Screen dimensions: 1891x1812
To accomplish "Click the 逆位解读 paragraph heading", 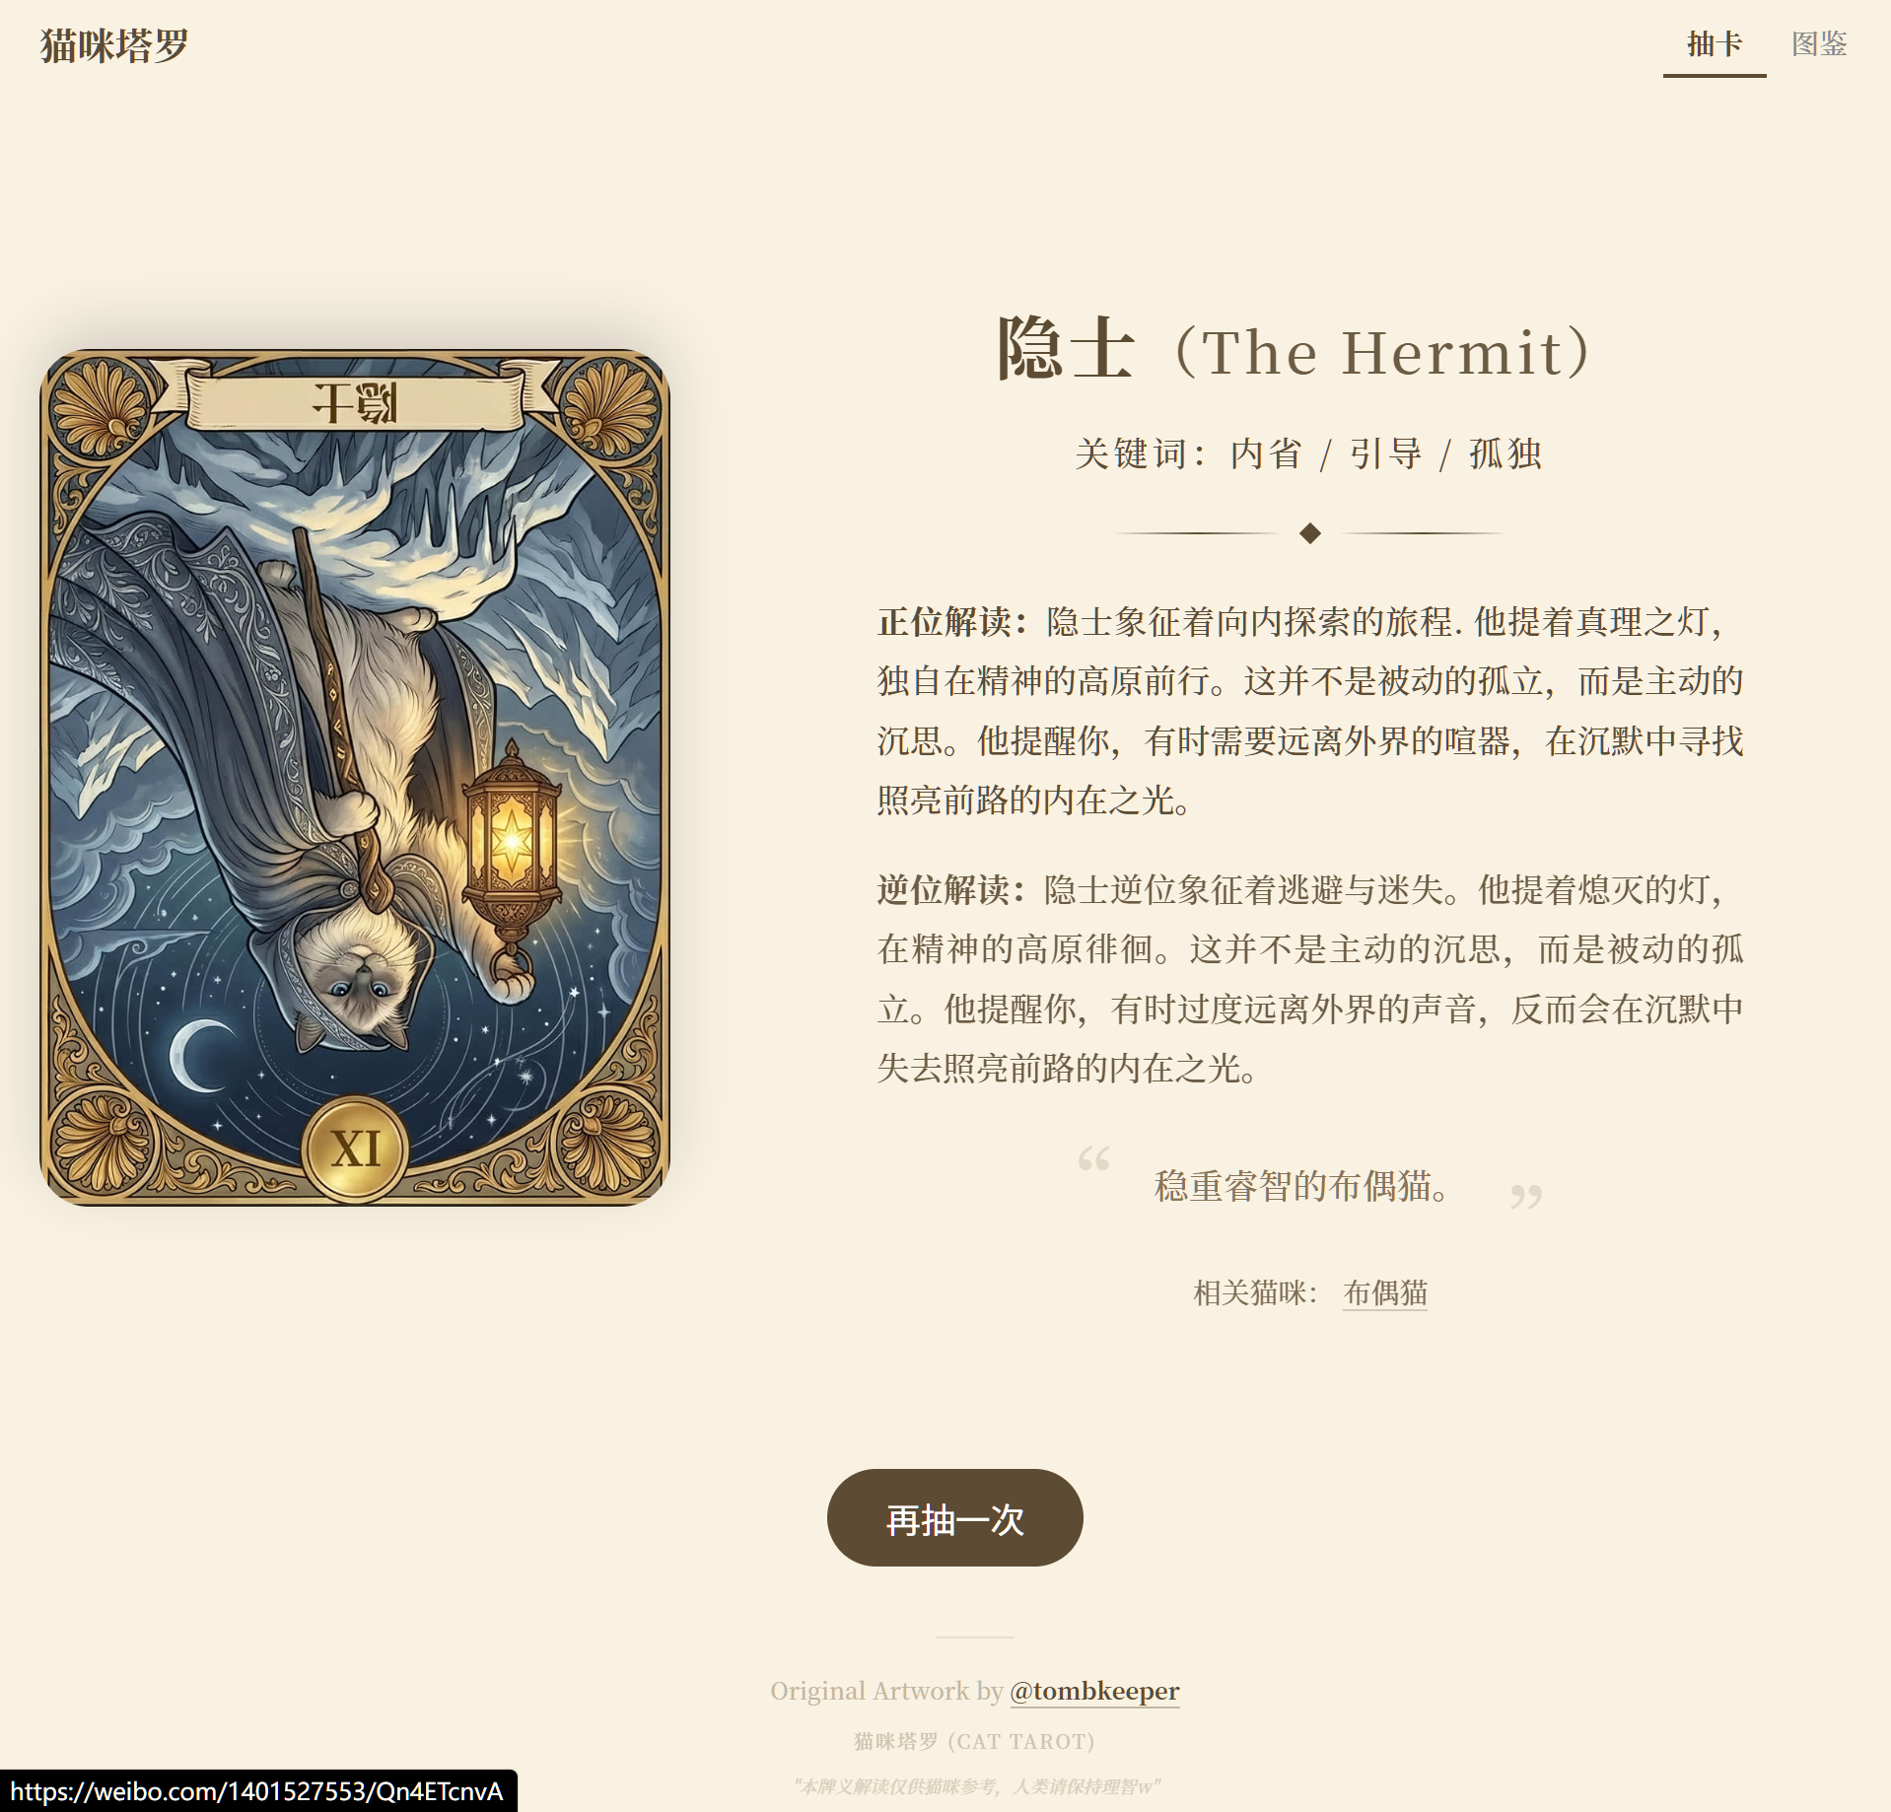I will click(953, 890).
